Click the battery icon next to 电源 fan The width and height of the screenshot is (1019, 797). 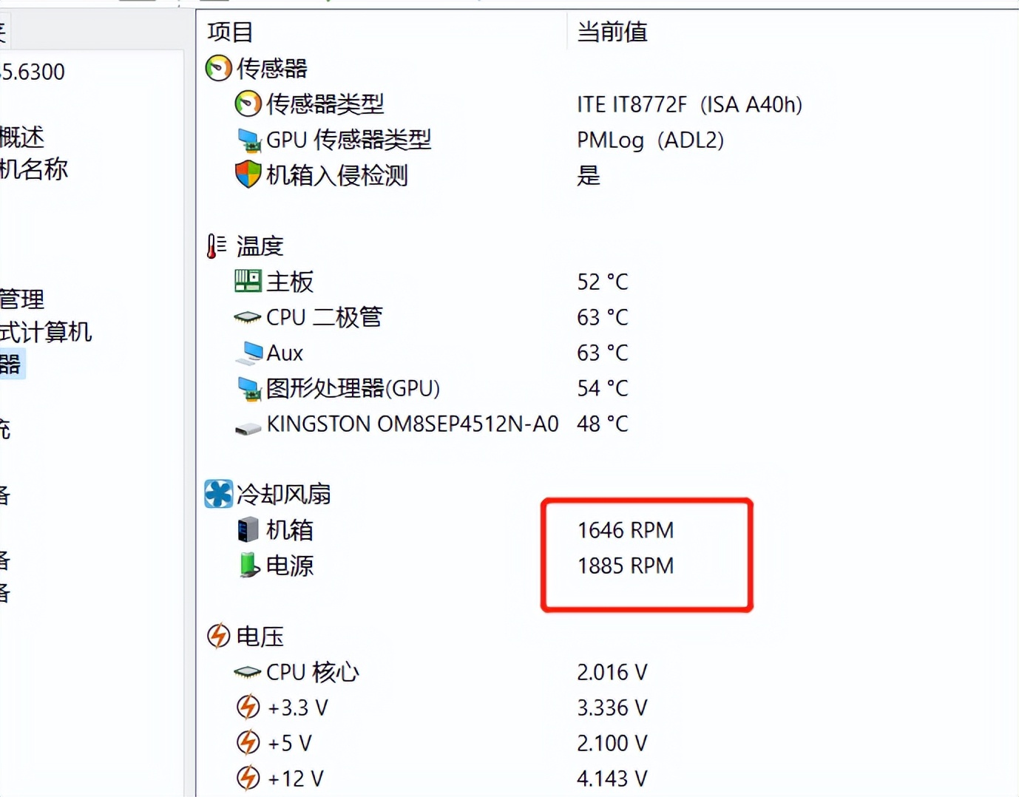pos(248,566)
